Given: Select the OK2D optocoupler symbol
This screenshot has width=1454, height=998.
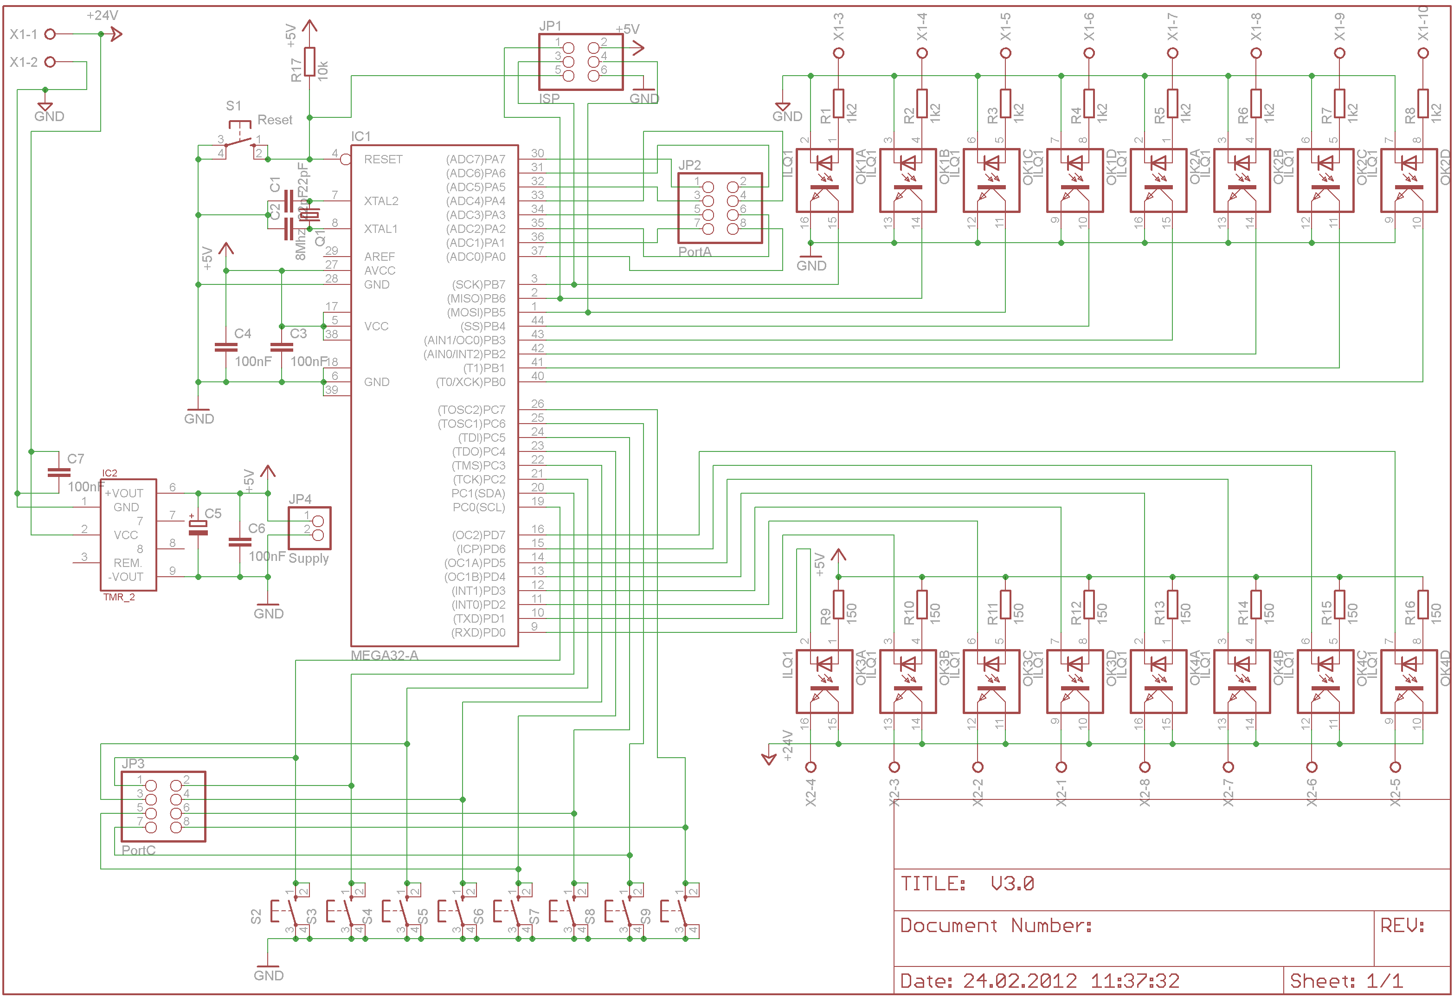Looking at the screenshot, I should tap(1409, 180).
